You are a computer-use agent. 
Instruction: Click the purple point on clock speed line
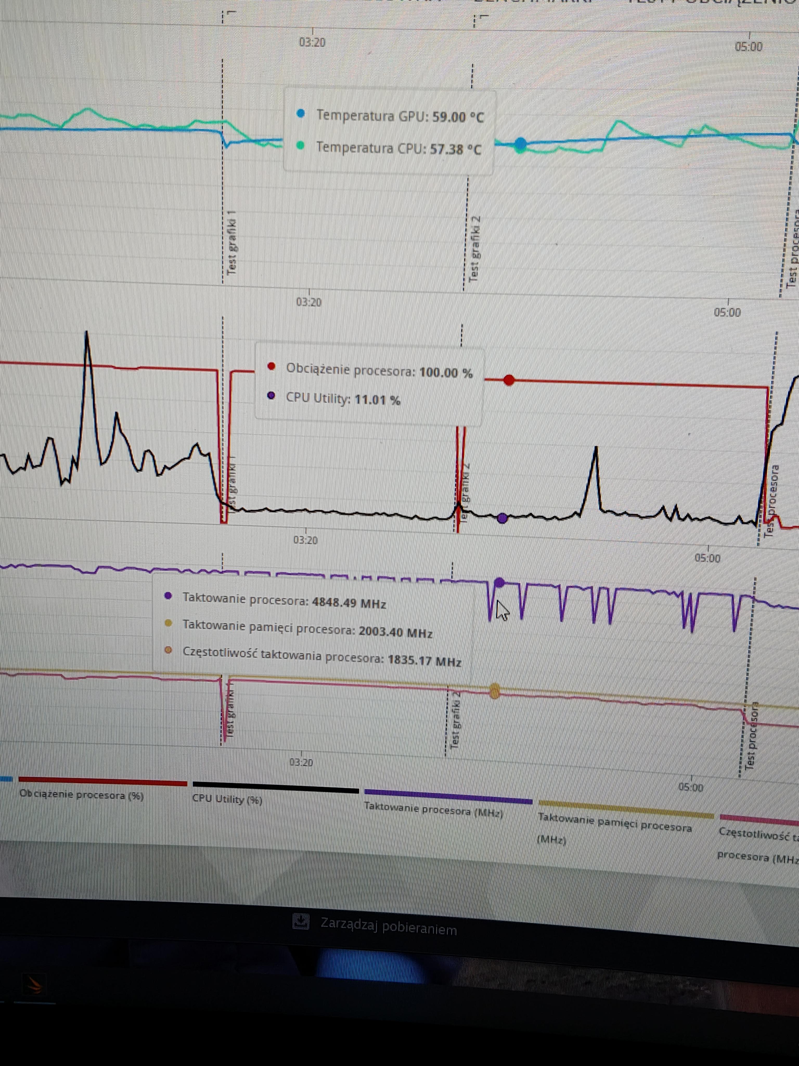coord(499,583)
